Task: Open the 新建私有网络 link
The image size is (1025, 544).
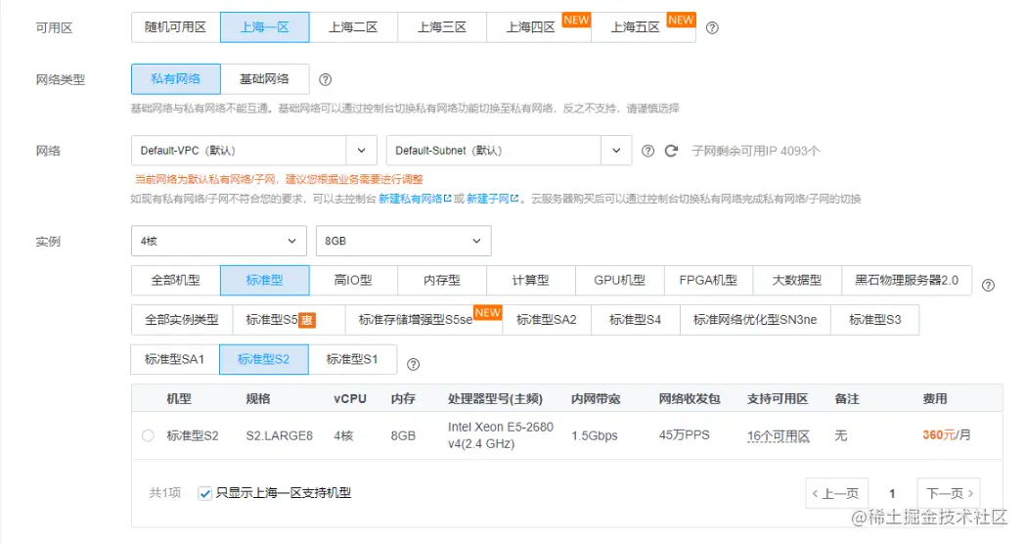Action: pyautogui.click(x=411, y=198)
